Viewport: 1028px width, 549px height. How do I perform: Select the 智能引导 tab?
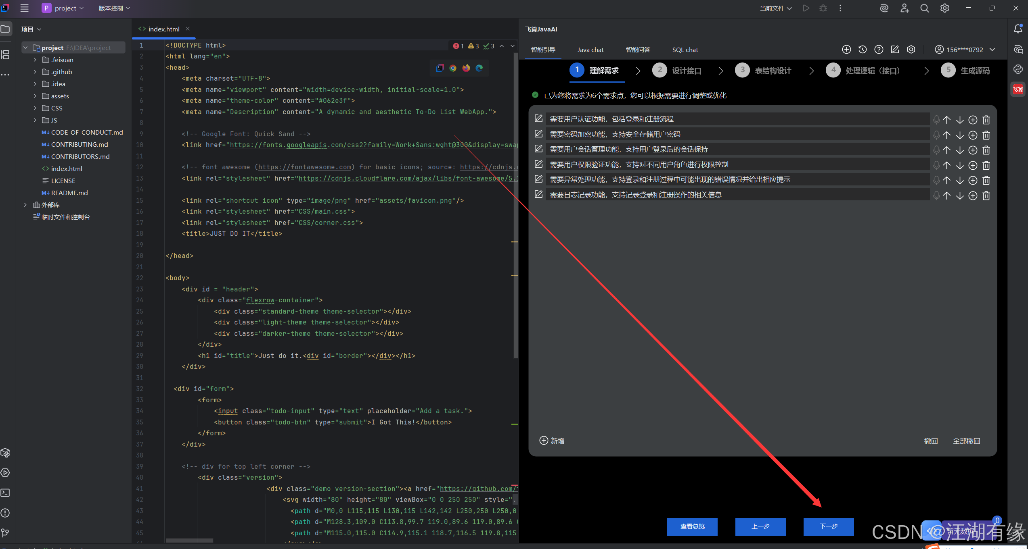coord(543,50)
